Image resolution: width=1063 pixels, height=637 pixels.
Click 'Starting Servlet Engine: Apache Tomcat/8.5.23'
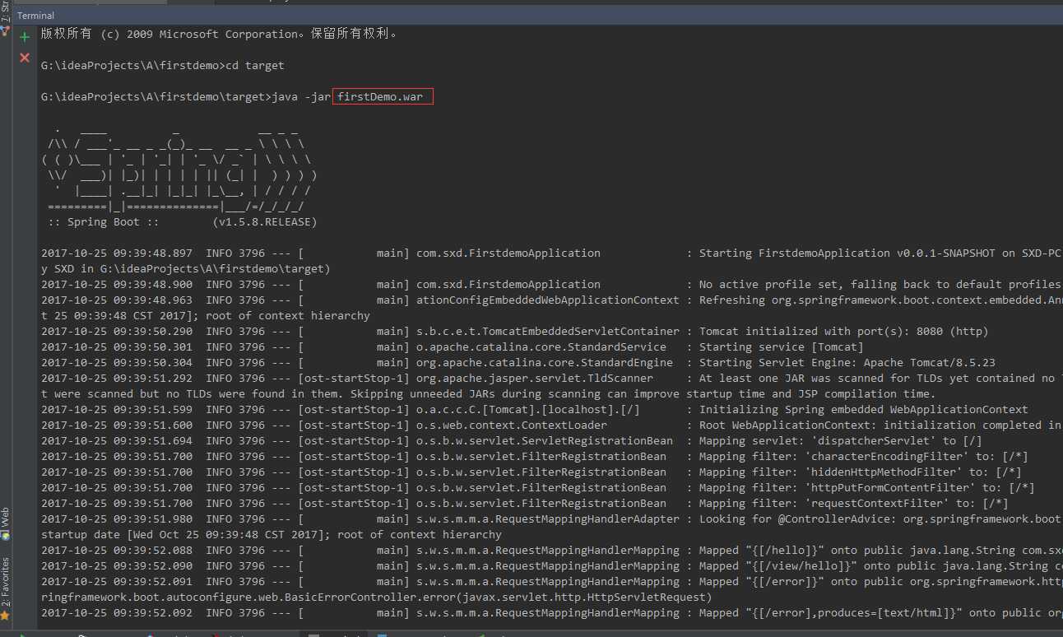pyautogui.click(x=847, y=363)
